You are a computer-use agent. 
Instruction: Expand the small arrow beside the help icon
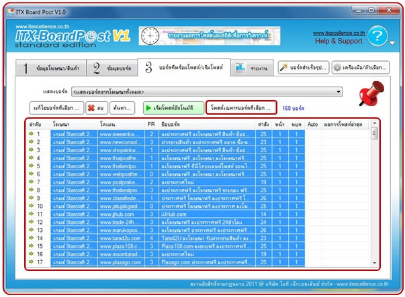[x=392, y=43]
